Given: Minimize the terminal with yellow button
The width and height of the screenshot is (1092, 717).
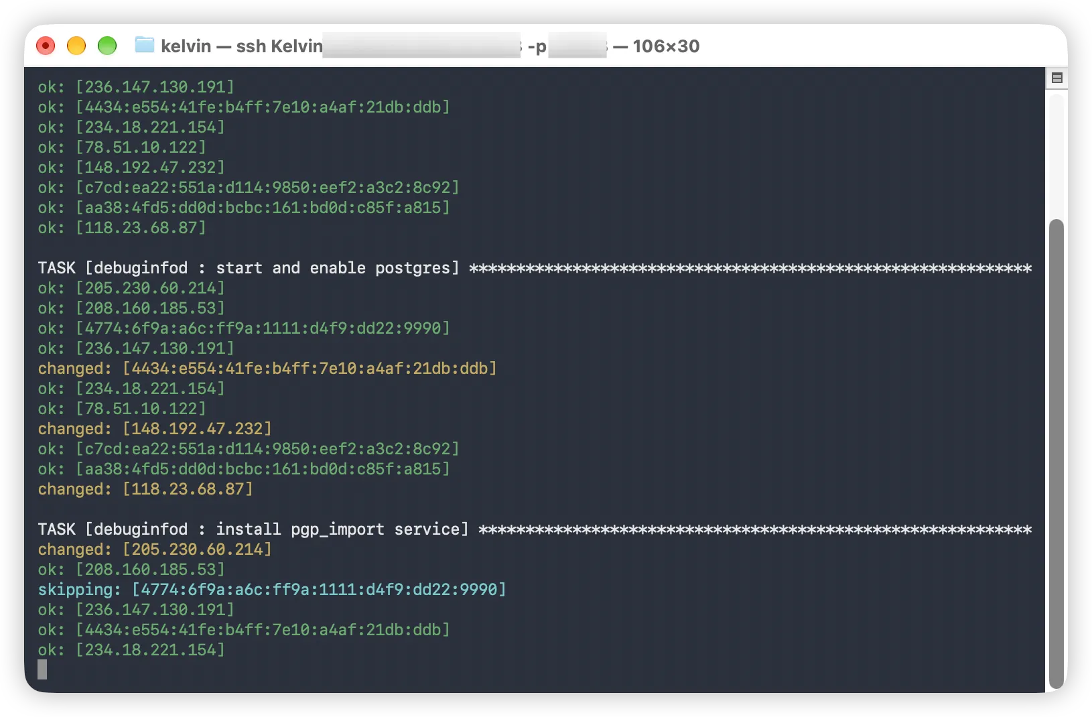Looking at the screenshot, I should [76, 46].
